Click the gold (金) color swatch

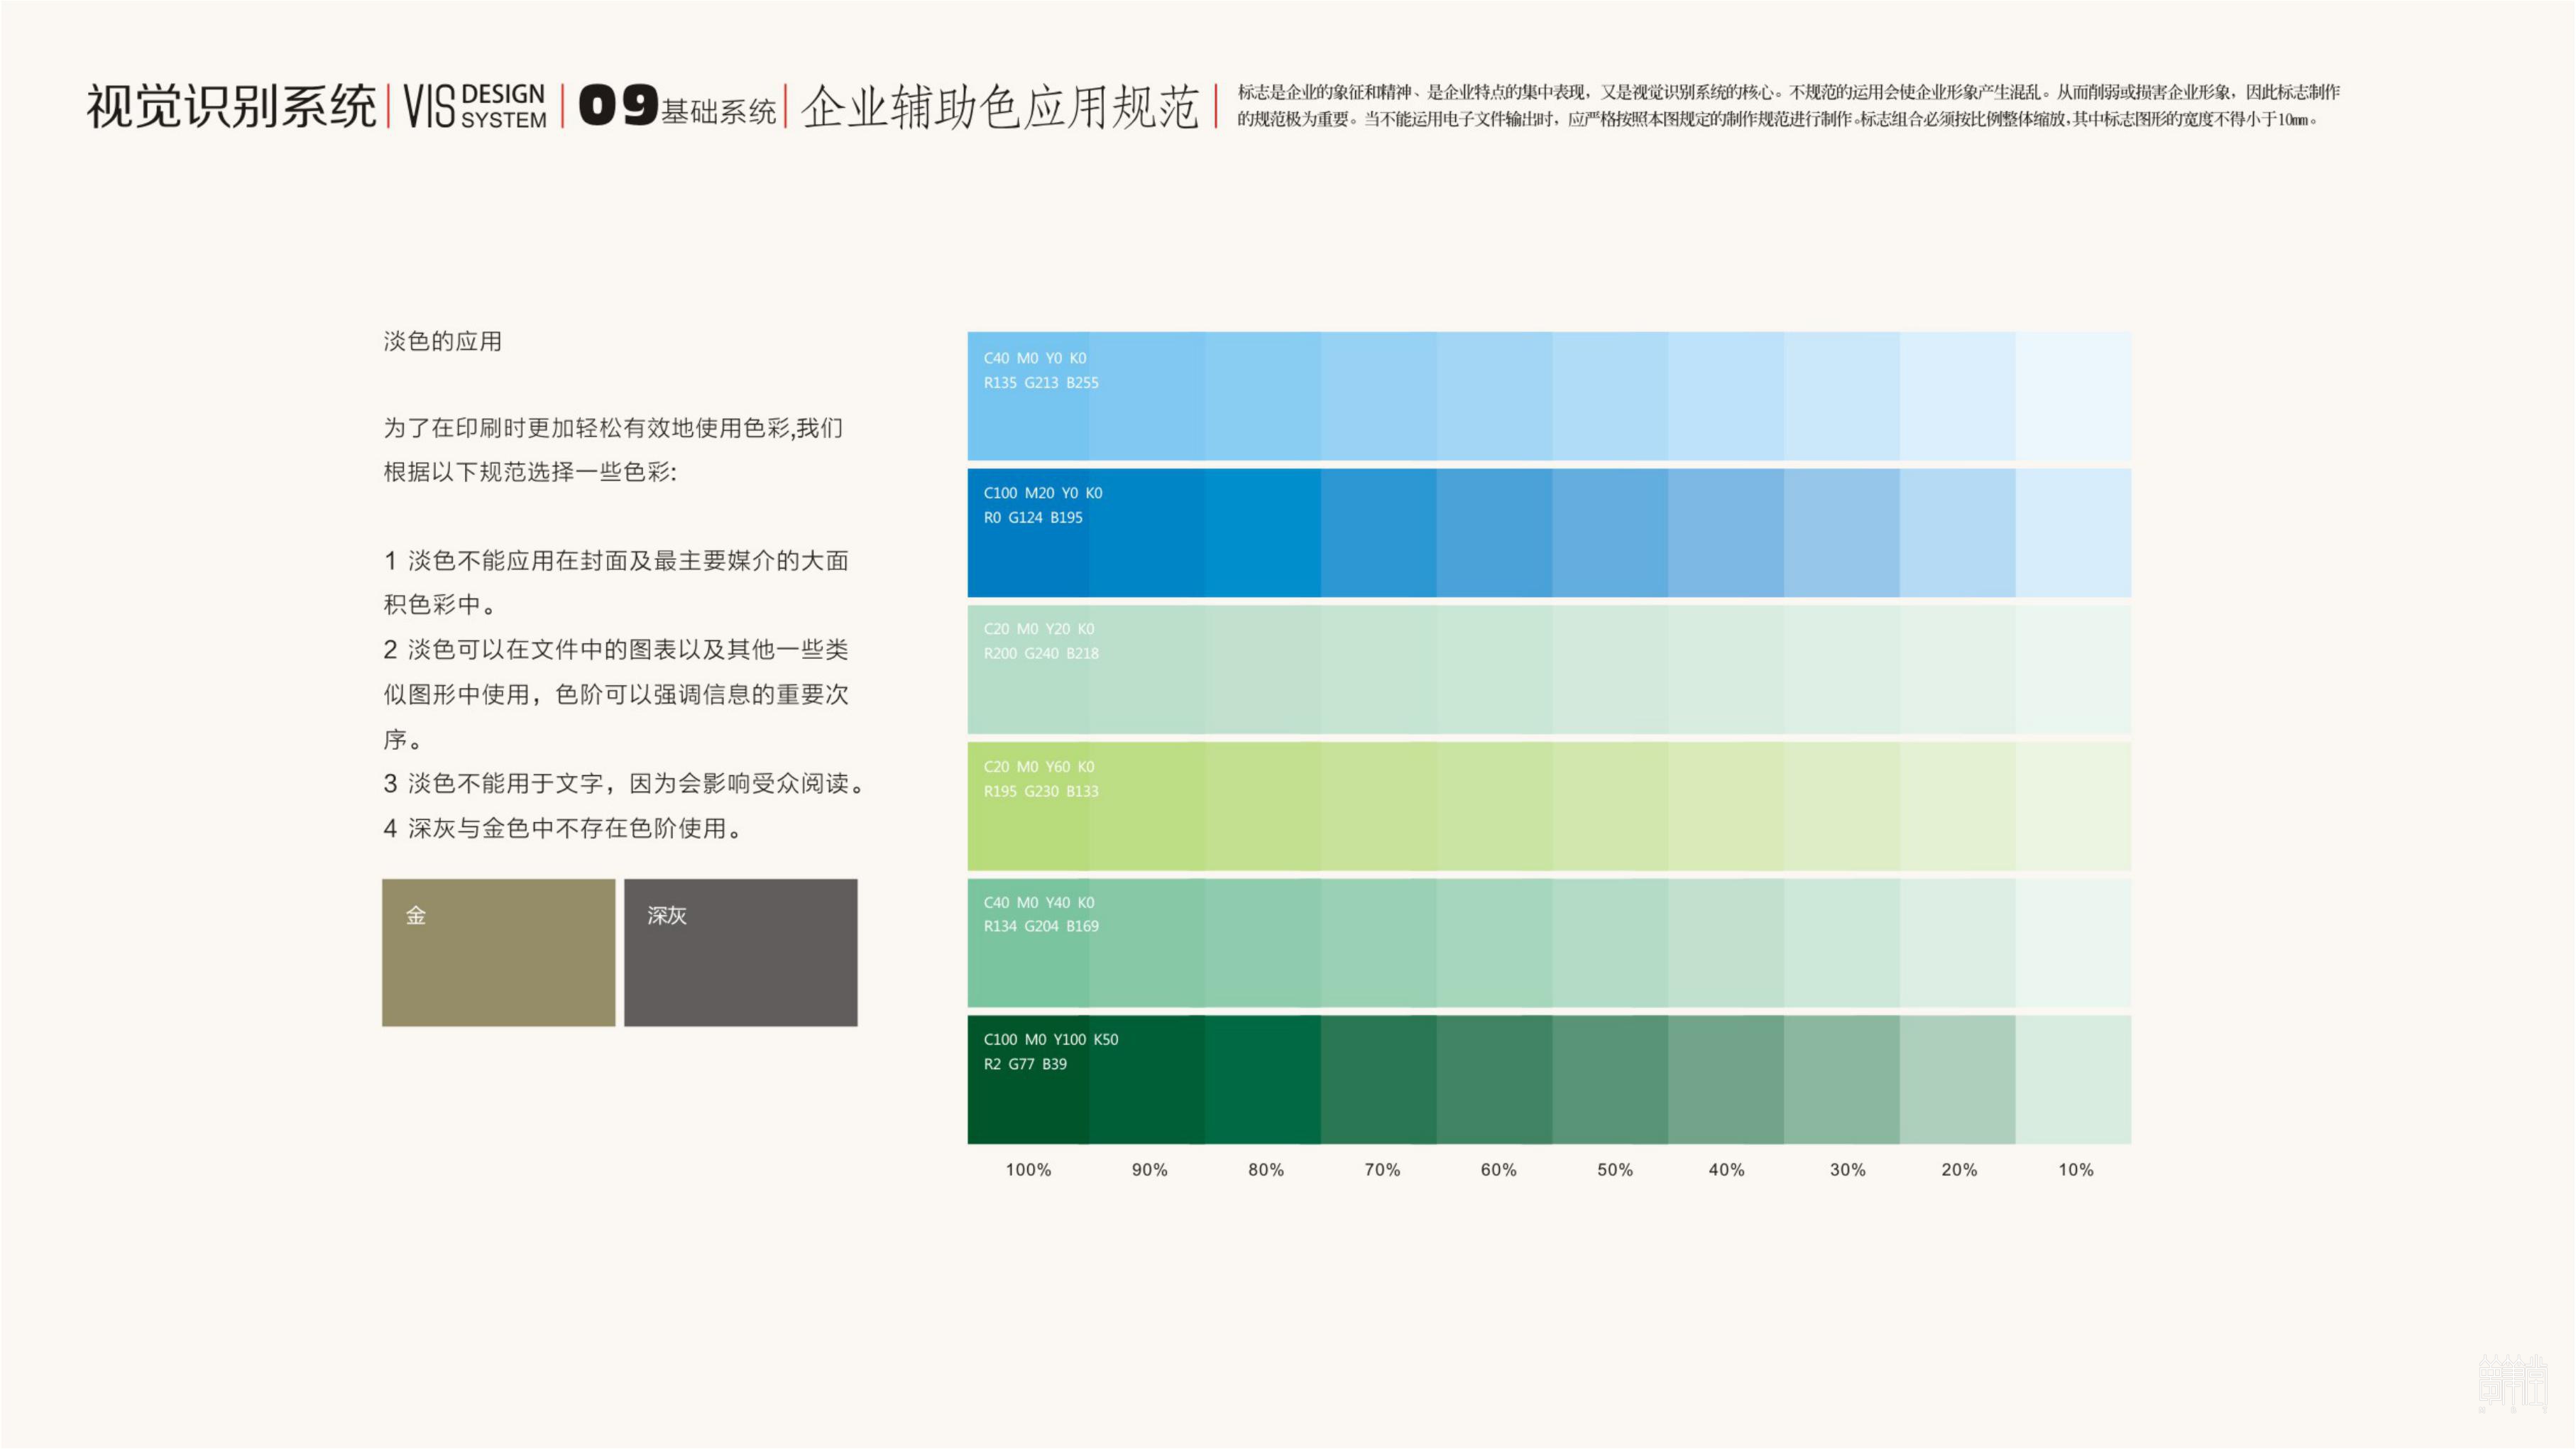pyautogui.click(x=498, y=952)
